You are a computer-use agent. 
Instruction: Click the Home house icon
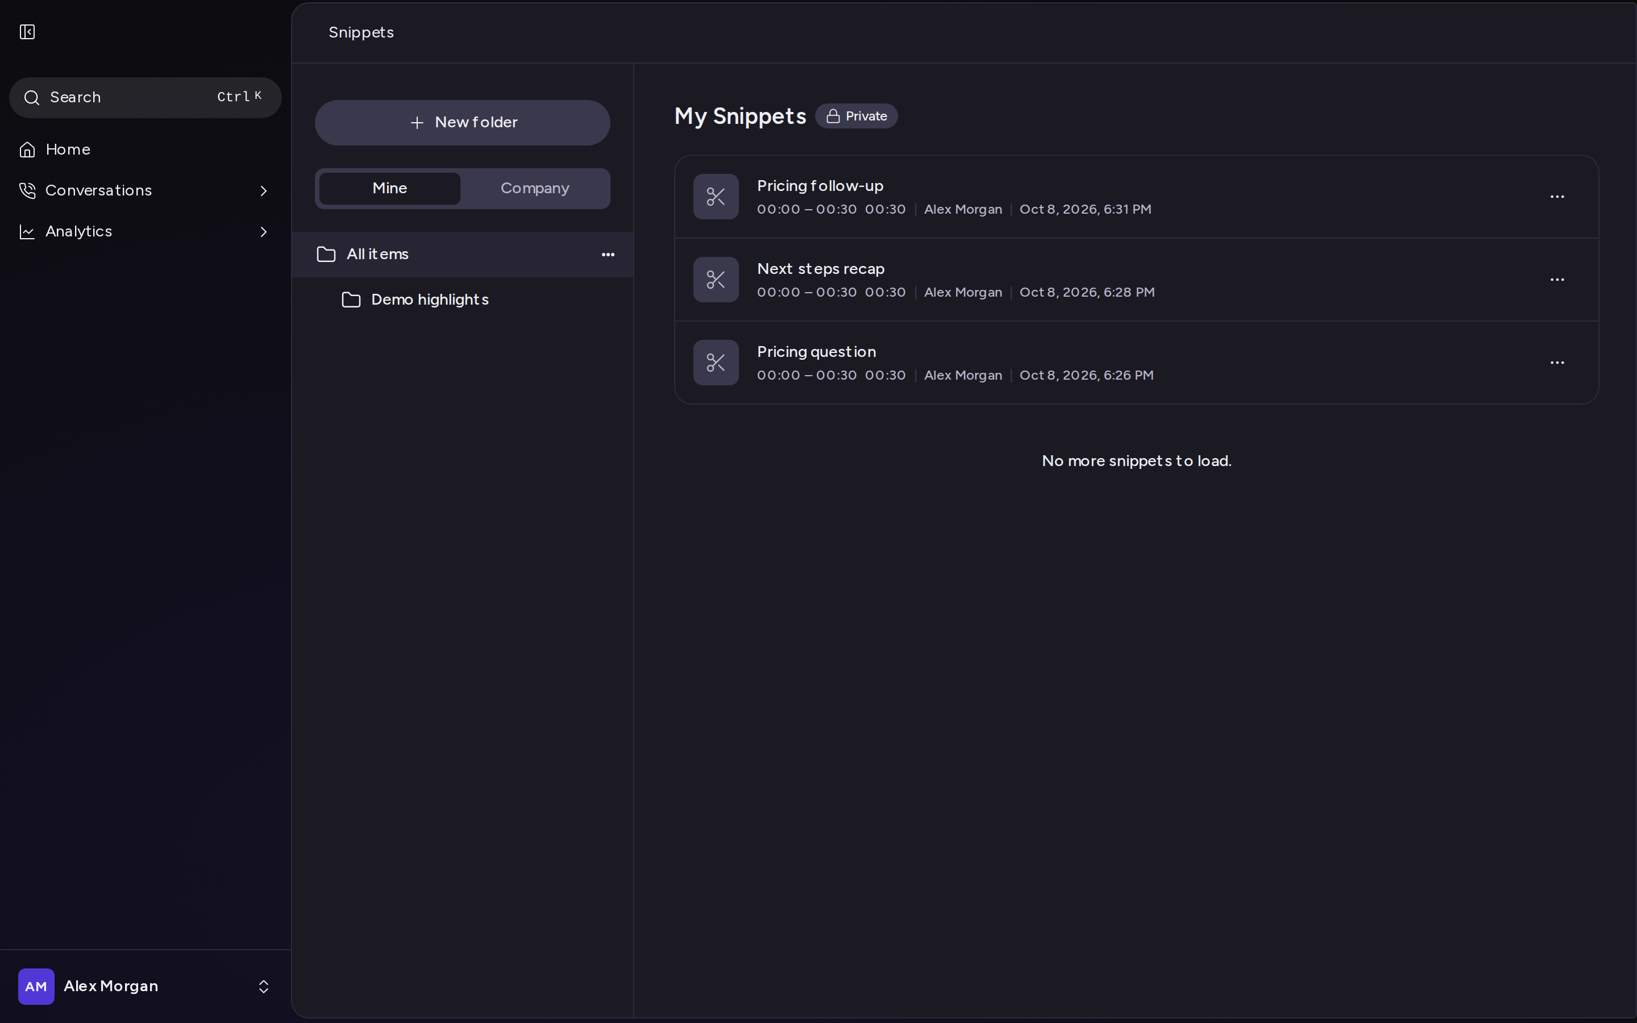(x=27, y=149)
